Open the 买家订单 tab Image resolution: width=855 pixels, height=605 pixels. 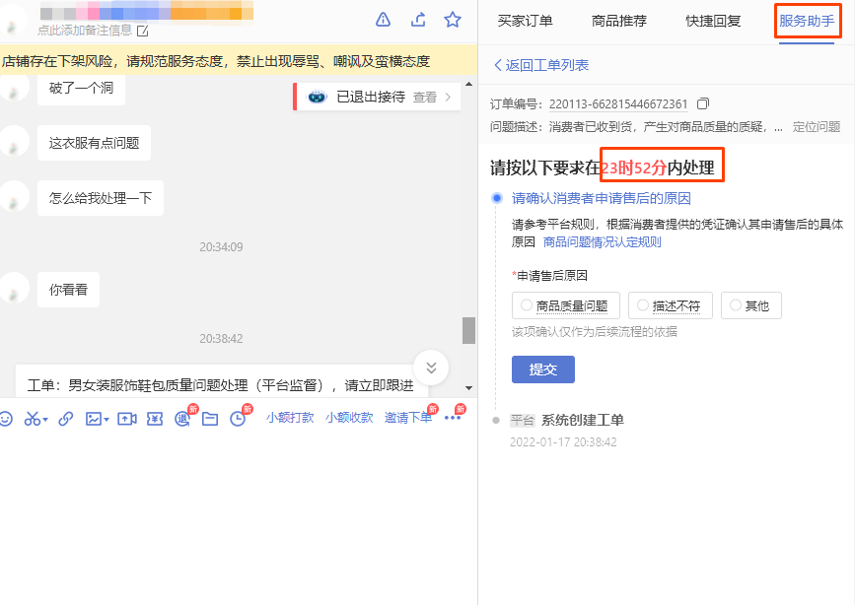point(525,20)
